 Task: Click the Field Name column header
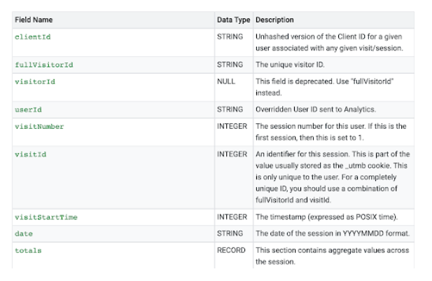34,20
